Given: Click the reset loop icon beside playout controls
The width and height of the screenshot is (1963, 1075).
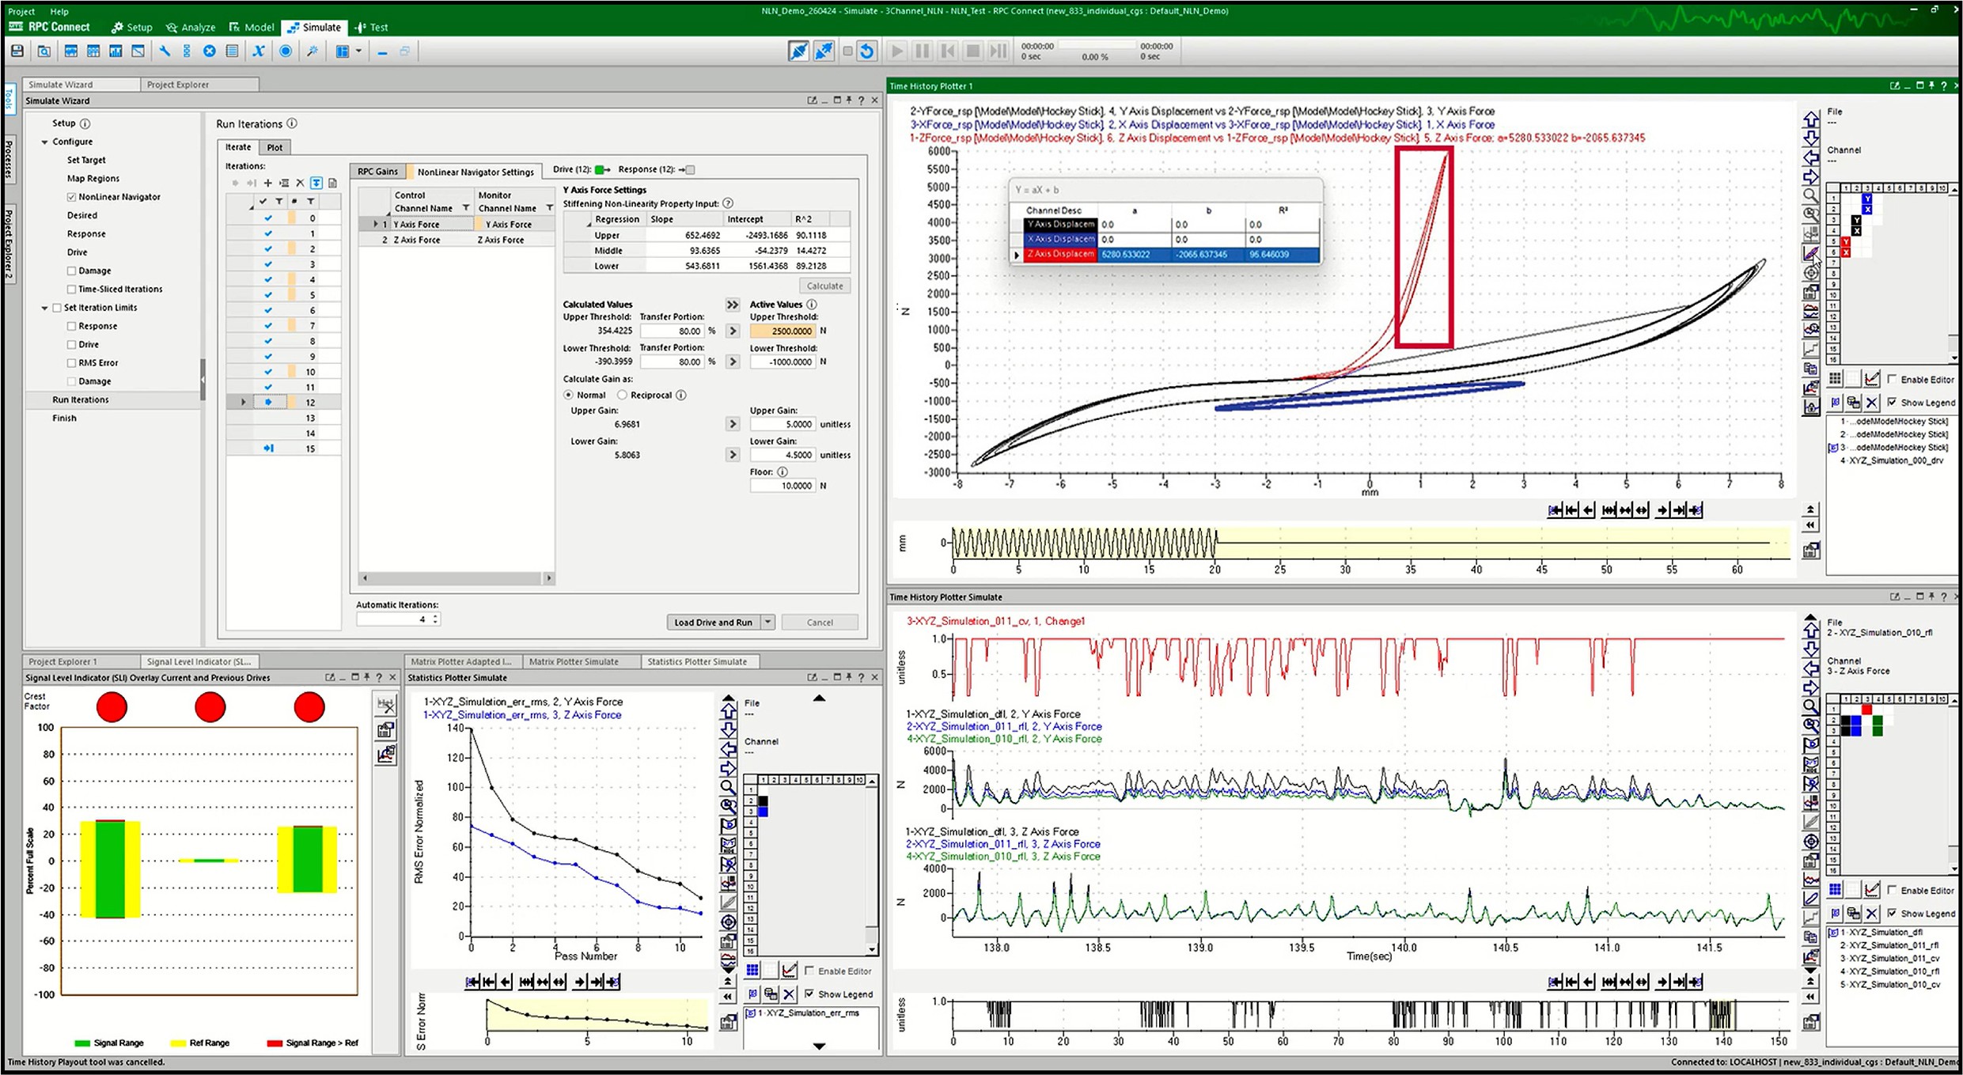Looking at the screenshot, I should click(x=867, y=51).
